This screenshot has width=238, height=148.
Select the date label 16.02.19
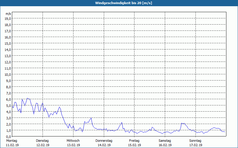pyautogui.click(x=165, y=145)
